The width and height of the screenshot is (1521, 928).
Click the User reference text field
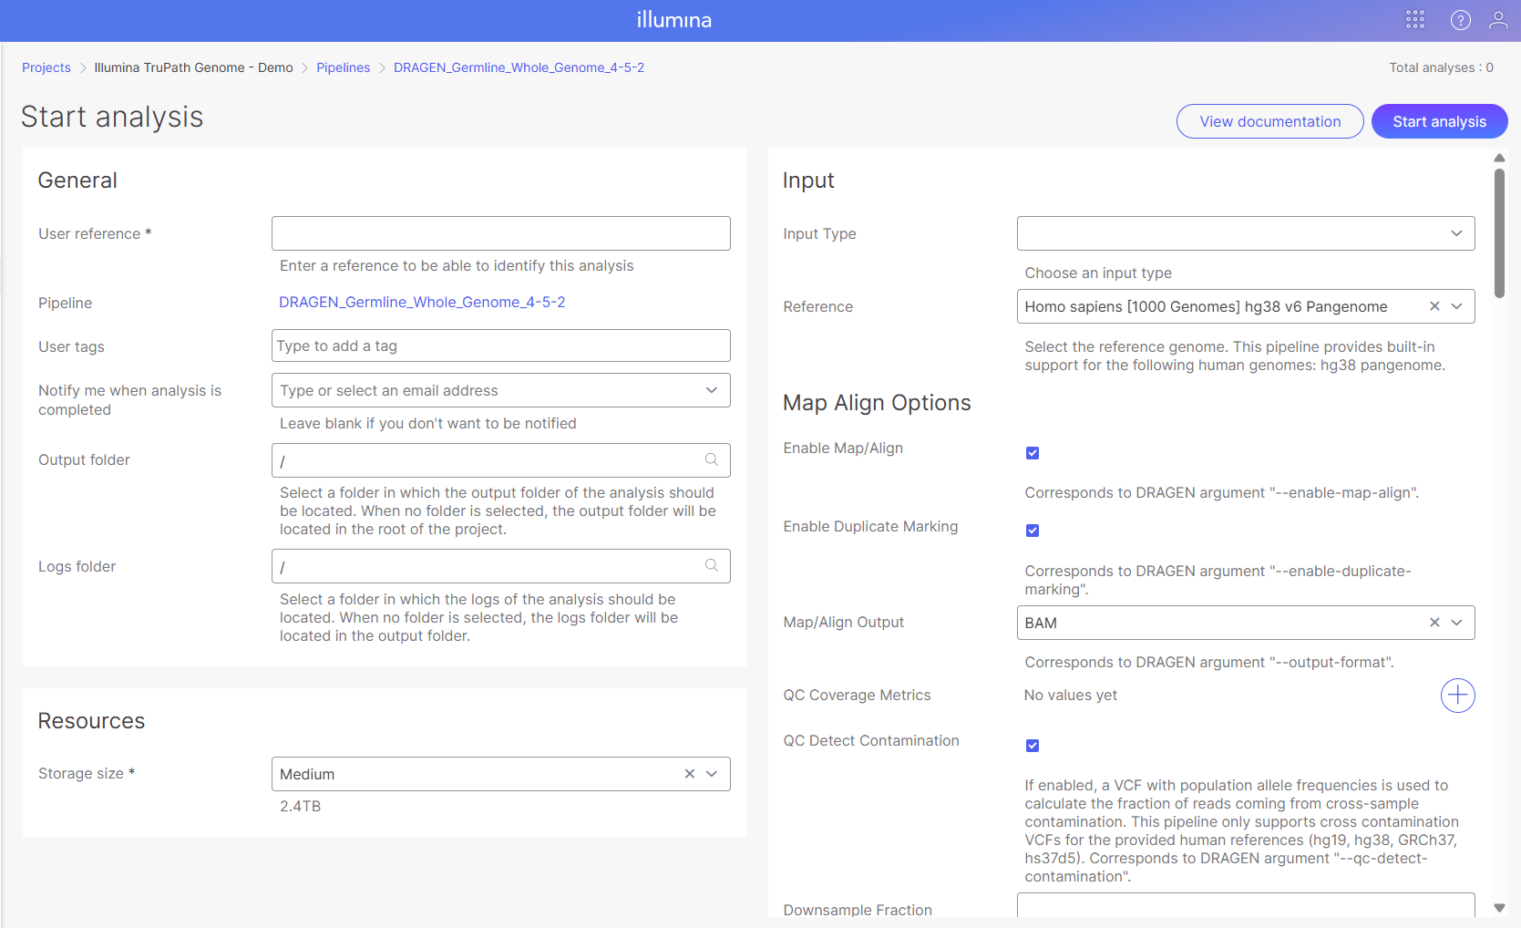coord(500,233)
